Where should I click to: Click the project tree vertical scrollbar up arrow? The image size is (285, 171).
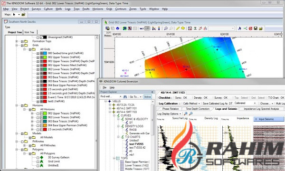coord(96,37)
